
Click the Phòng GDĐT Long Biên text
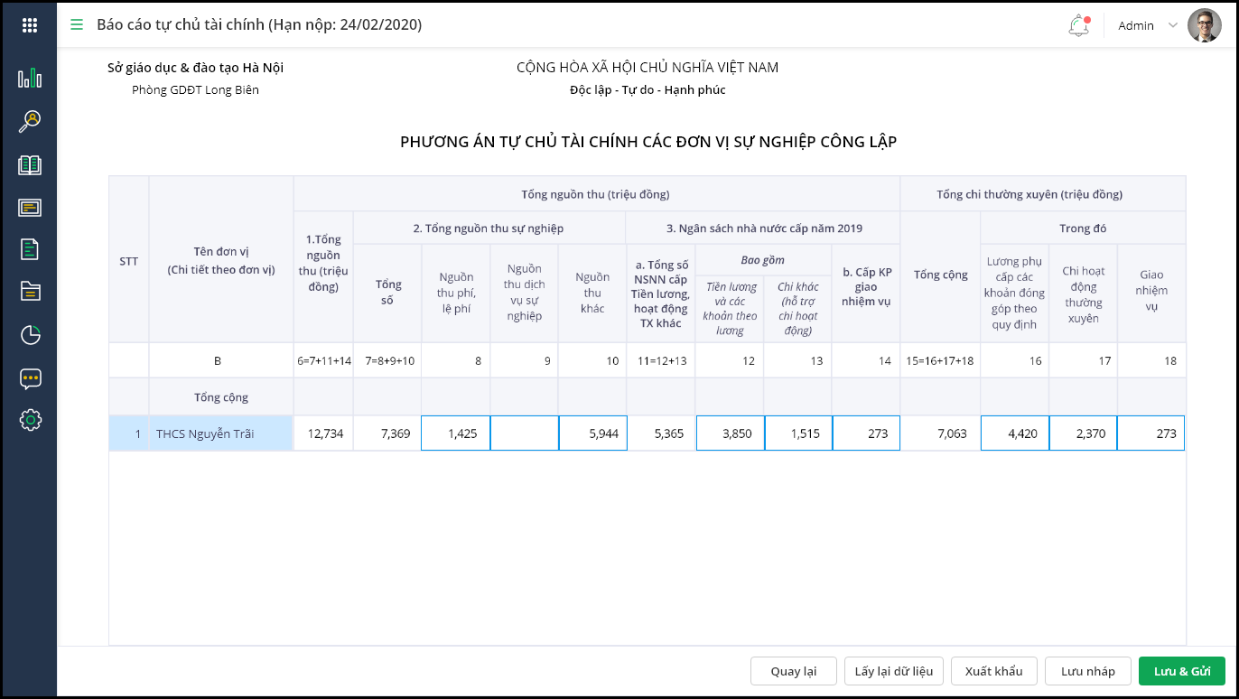point(195,90)
